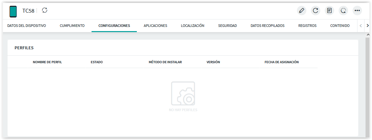Click the dotted circular arrow check-in icon
The width and height of the screenshot is (372, 140).
343,11
